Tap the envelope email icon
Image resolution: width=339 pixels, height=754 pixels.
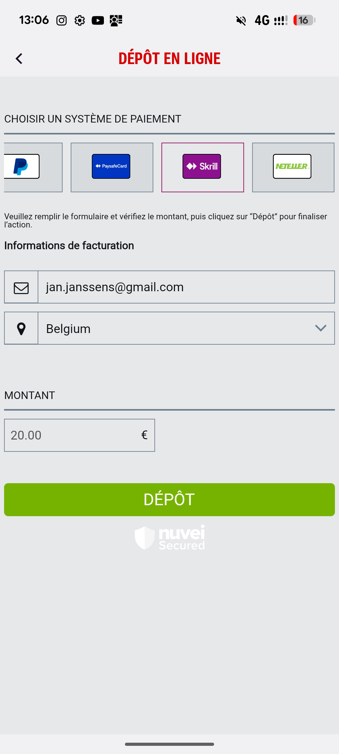click(21, 287)
